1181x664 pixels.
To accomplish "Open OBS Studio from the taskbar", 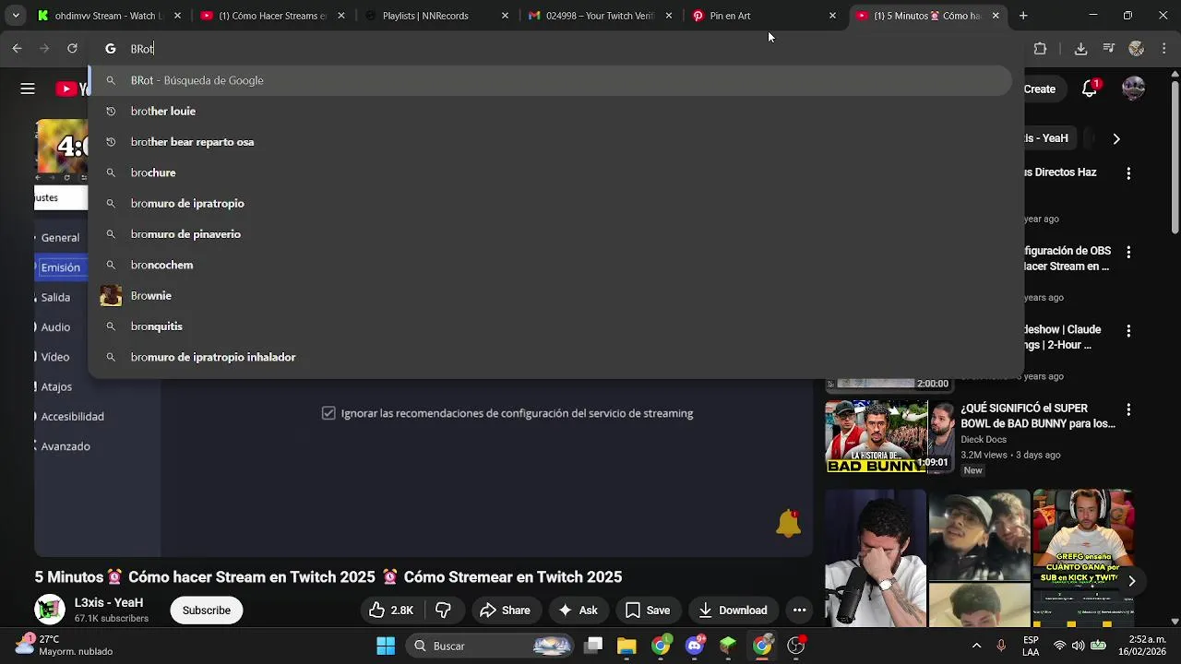I will tap(795, 646).
